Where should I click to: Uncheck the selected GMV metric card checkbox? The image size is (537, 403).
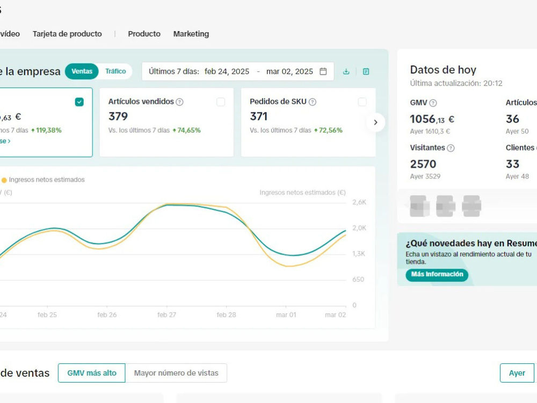click(x=79, y=102)
